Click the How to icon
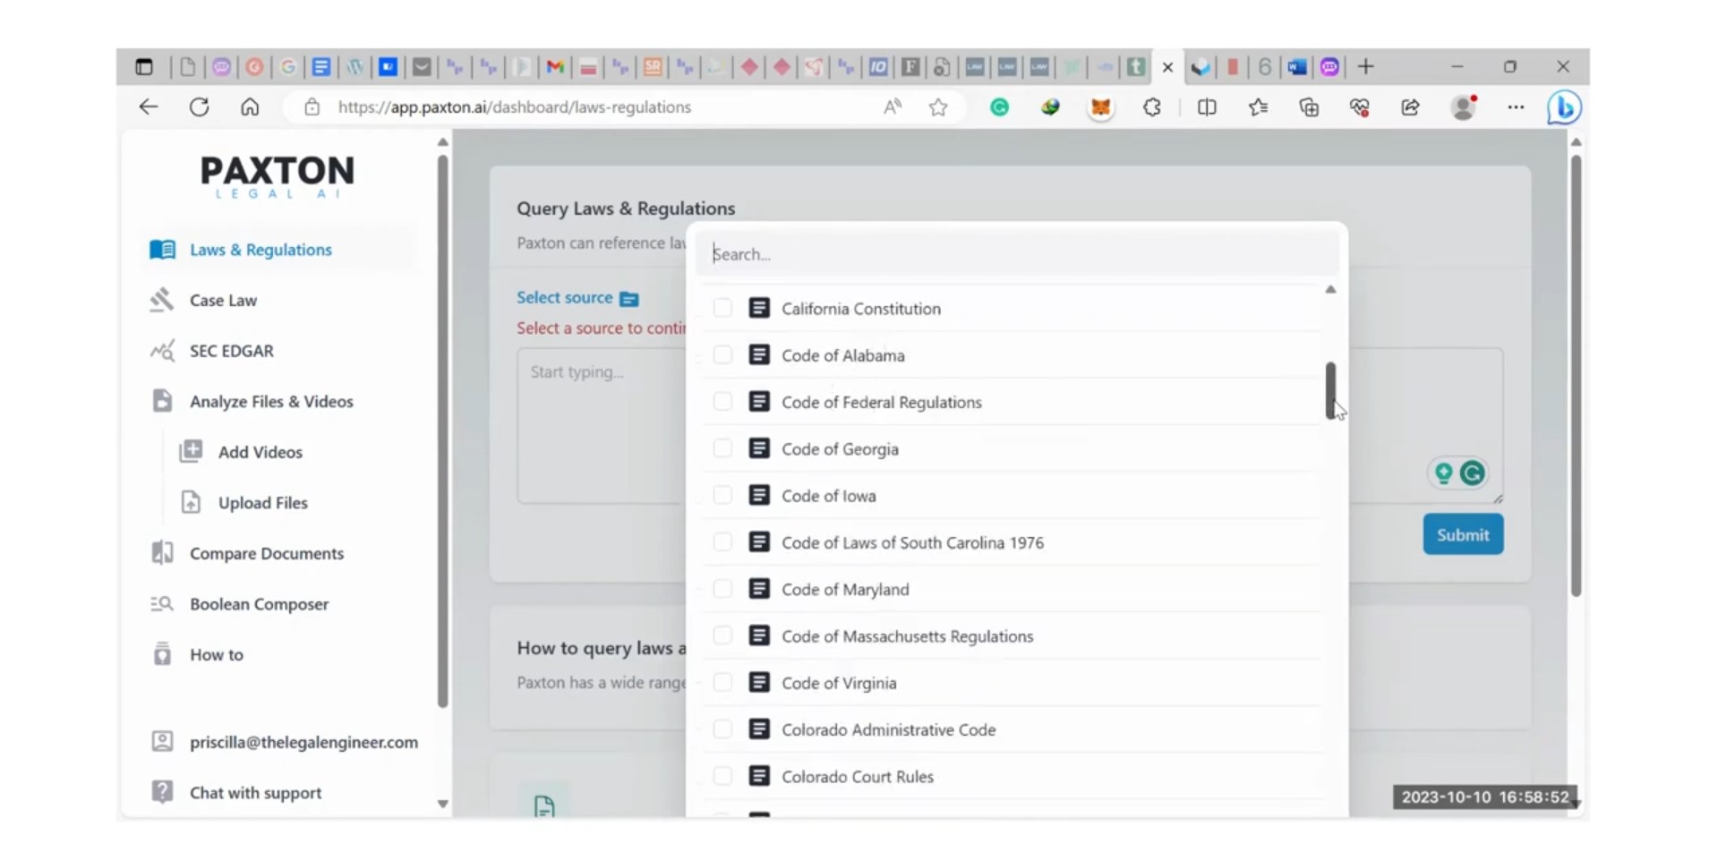Screen dimensions: 1709x861 (x=162, y=654)
